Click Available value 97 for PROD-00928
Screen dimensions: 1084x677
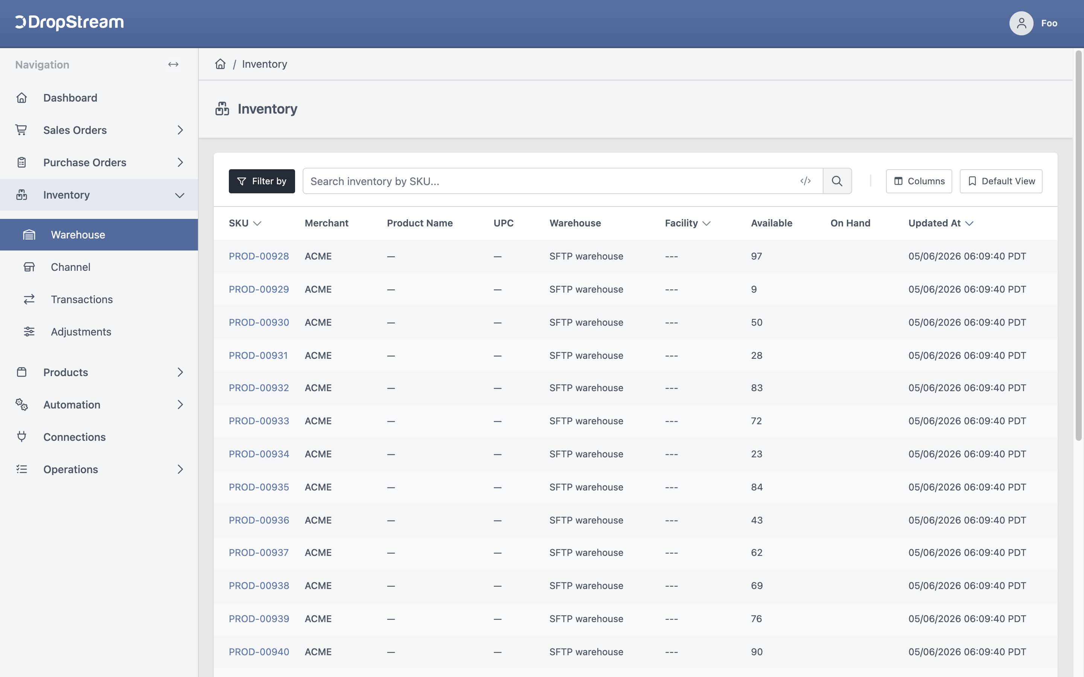tap(757, 256)
